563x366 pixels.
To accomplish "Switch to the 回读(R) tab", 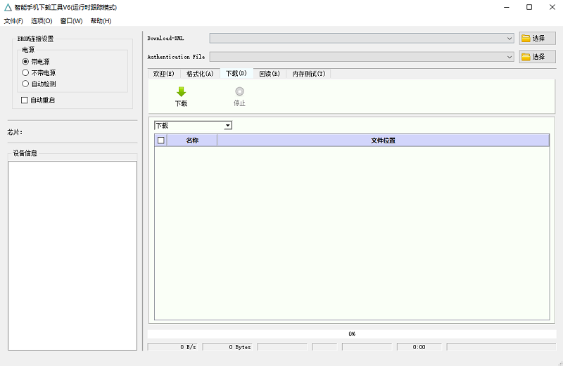I will click(270, 74).
